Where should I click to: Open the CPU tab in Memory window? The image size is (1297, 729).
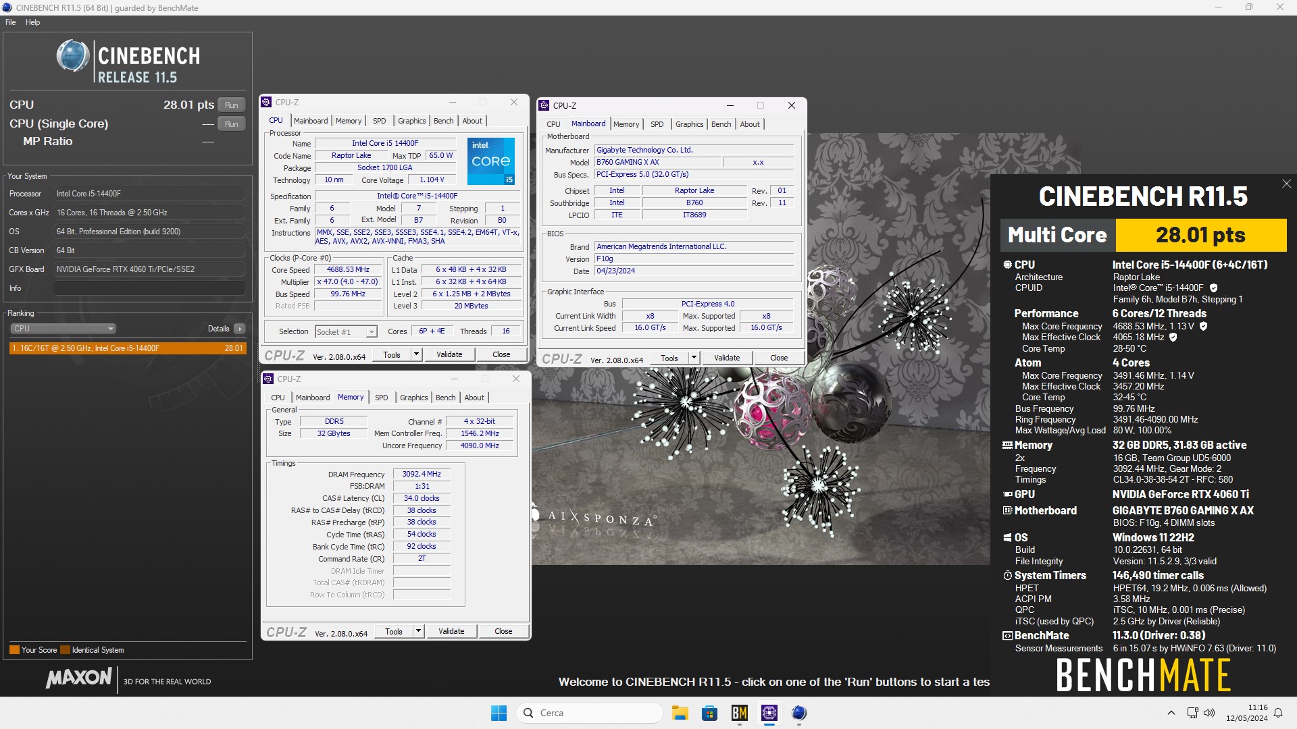(278, 398)
